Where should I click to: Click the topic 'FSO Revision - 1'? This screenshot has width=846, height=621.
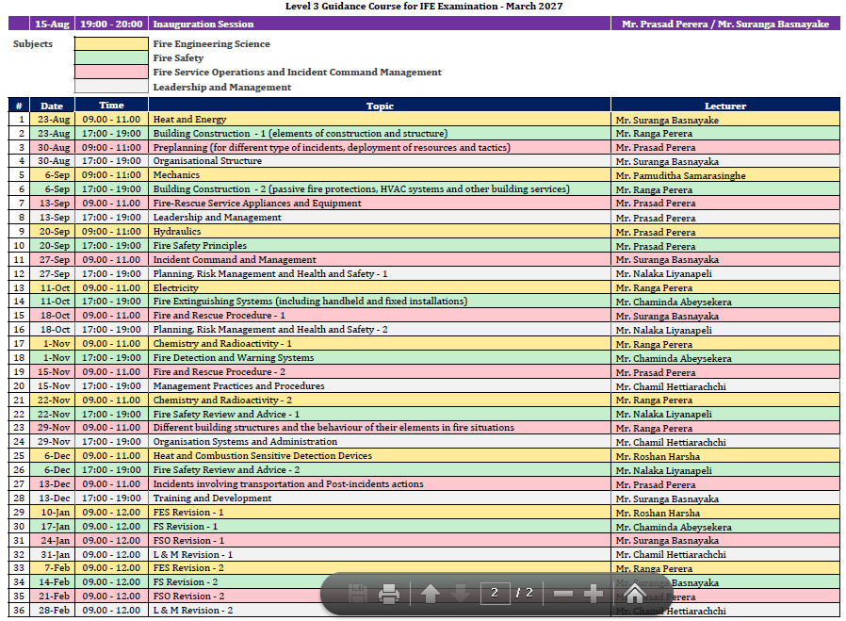pos(188,540)
